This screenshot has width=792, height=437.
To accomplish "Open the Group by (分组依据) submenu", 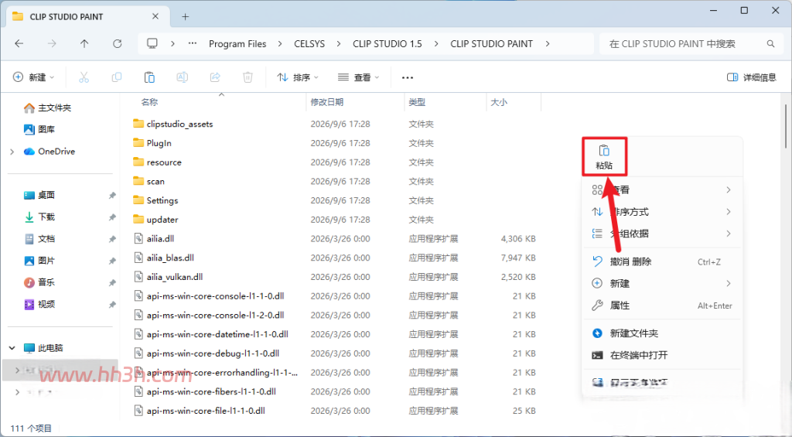I will (x=662, y=234).
